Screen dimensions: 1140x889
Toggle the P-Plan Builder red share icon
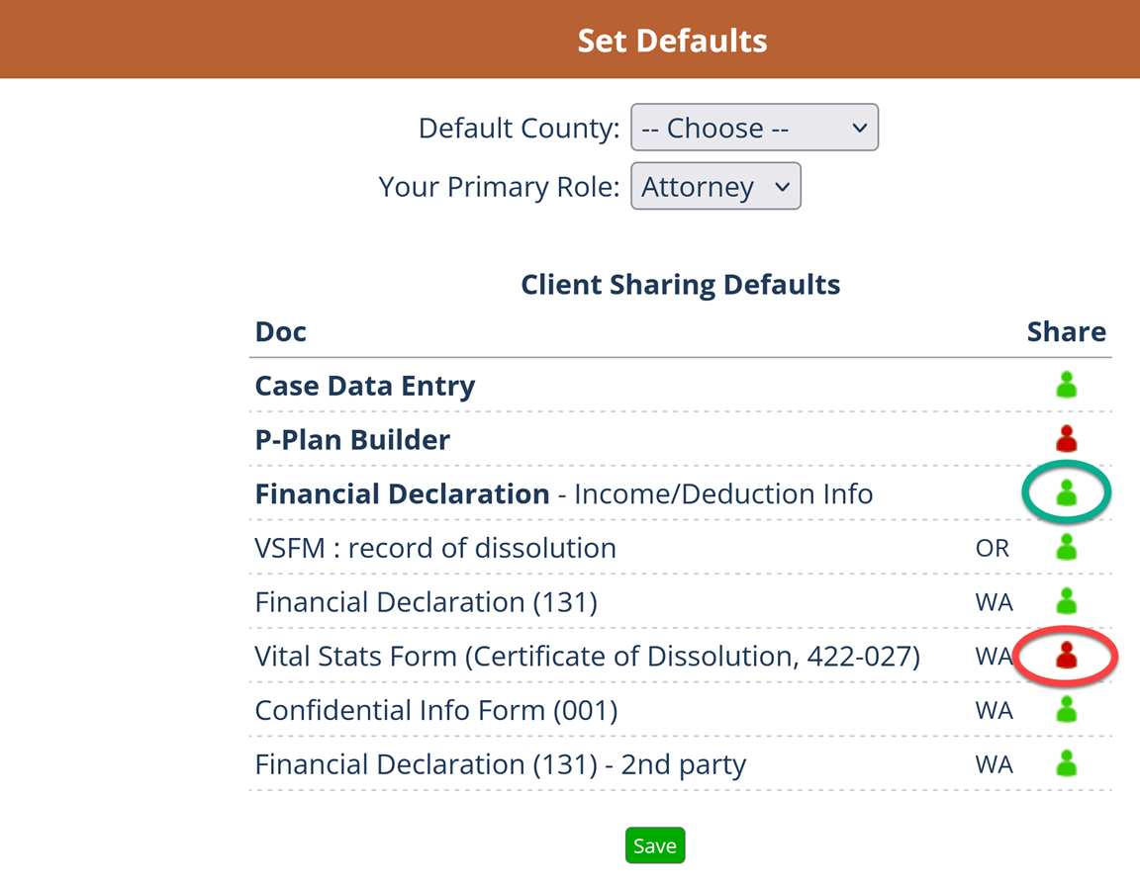coord(1066,439)
